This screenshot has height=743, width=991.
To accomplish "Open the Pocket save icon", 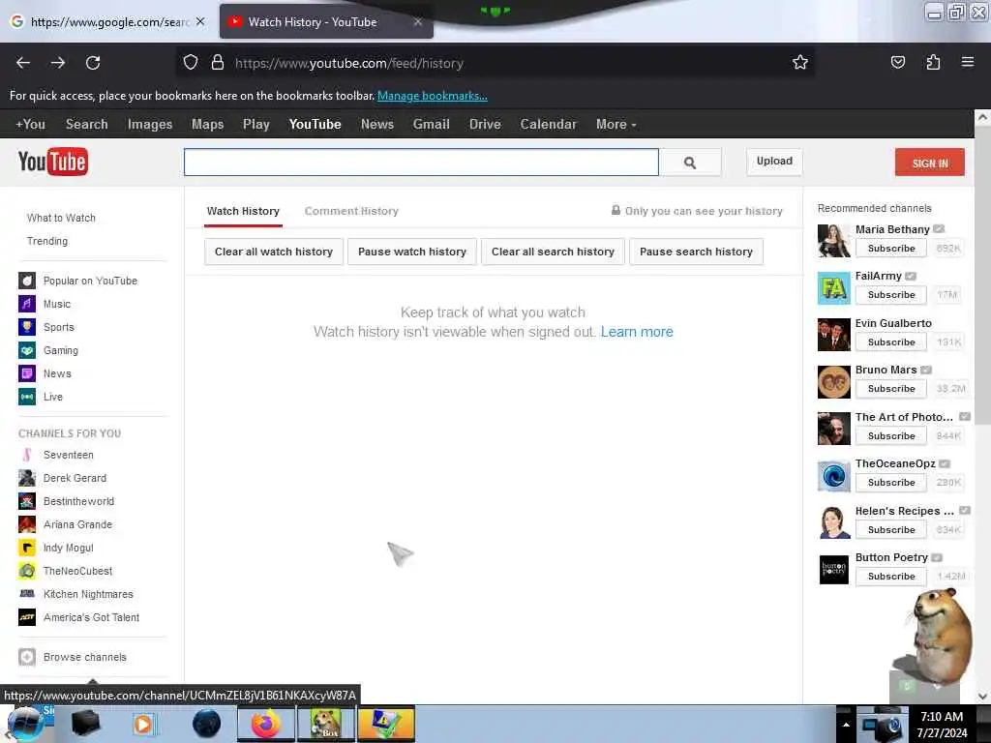I will point(897,62).
